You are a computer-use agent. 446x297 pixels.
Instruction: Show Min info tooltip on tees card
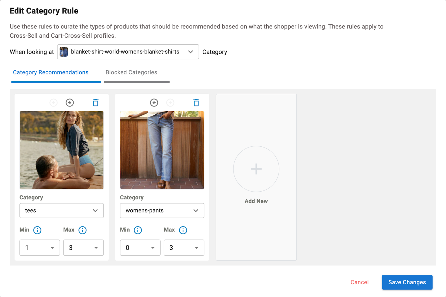click(37, 230)
